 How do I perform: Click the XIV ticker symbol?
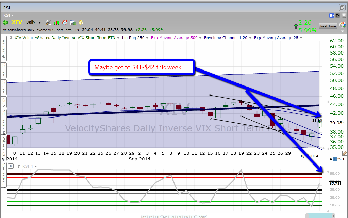pyautogui.click(x=17, y=22)
